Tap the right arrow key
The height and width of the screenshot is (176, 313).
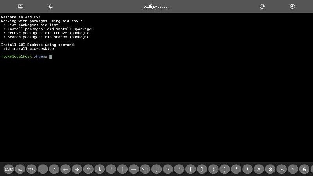pos(77,169)
